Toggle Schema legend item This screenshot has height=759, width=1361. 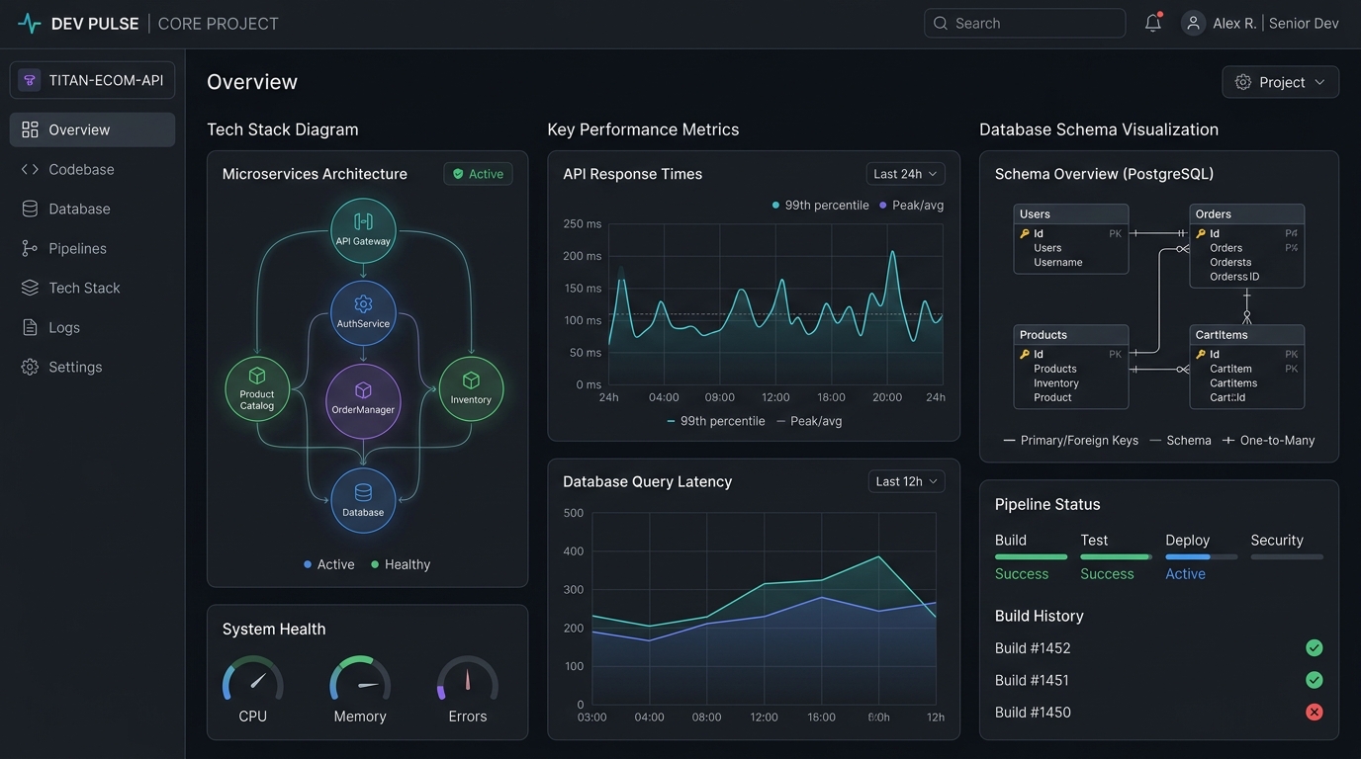click(1180, 441)
